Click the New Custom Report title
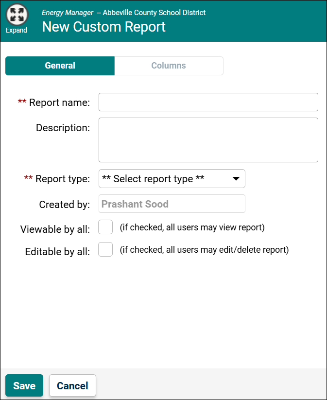This screenshot has height=400, width=327. click(103, 27)
